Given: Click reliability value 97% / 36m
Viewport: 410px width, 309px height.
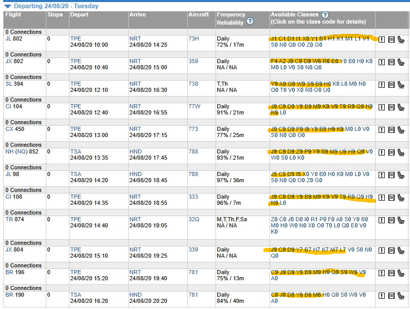Looking at the screenshot, I should tap(230, 180).
